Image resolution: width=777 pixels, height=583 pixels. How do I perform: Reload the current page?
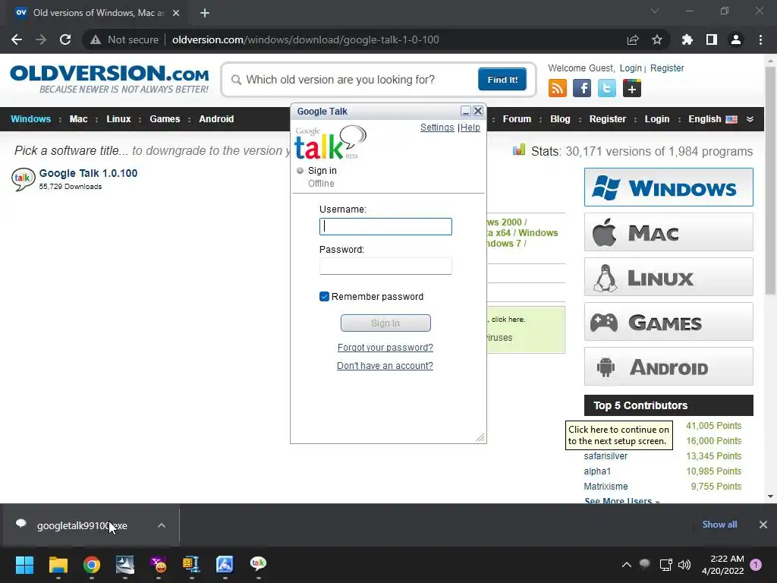tap(65, 39)
